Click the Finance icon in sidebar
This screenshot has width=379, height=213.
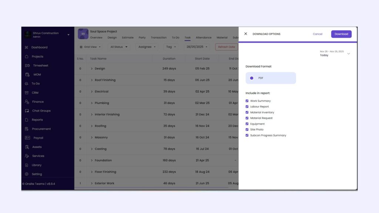pyautogui.click(x=27, y=102)
